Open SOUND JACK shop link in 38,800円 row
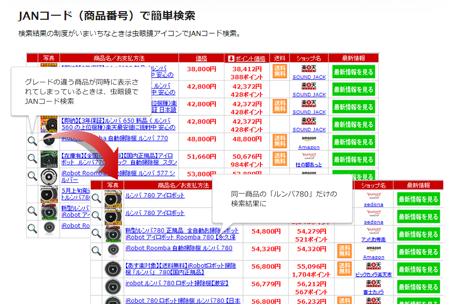 (309, 77)
